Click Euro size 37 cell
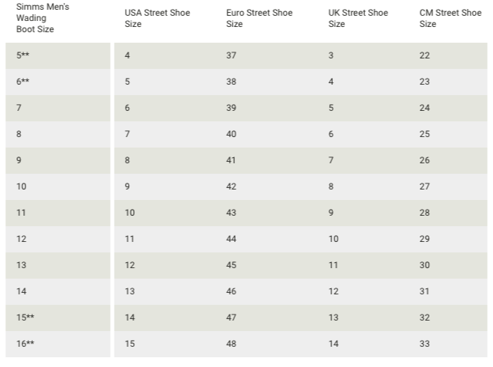The height and width of the screenshot is (367, 493). tap(231, 55)
